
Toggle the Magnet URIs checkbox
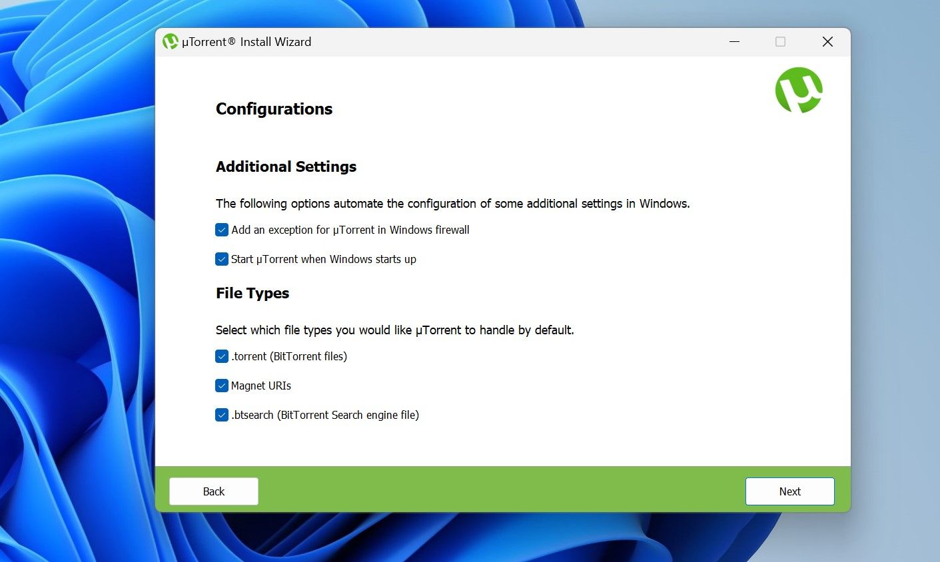coord(221,386)
